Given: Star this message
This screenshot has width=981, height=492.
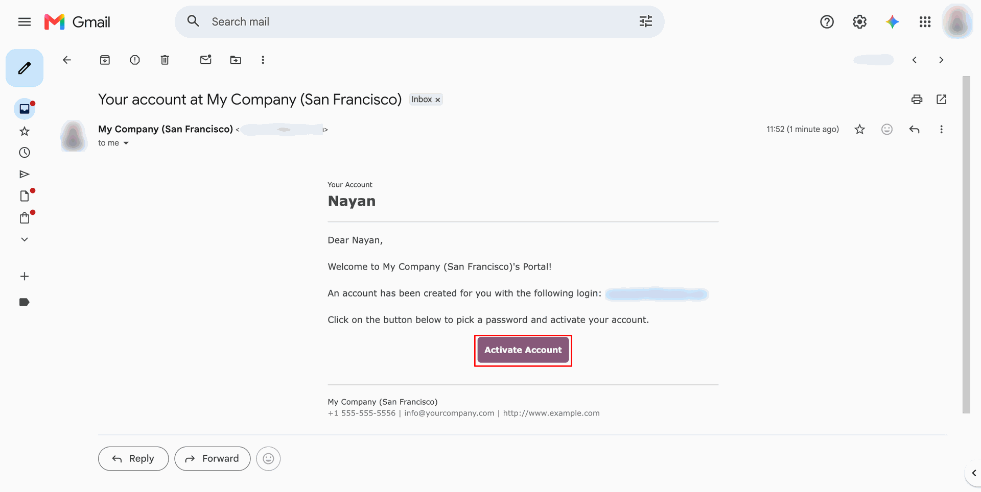Looking at the screenshot, I should 860,130.
